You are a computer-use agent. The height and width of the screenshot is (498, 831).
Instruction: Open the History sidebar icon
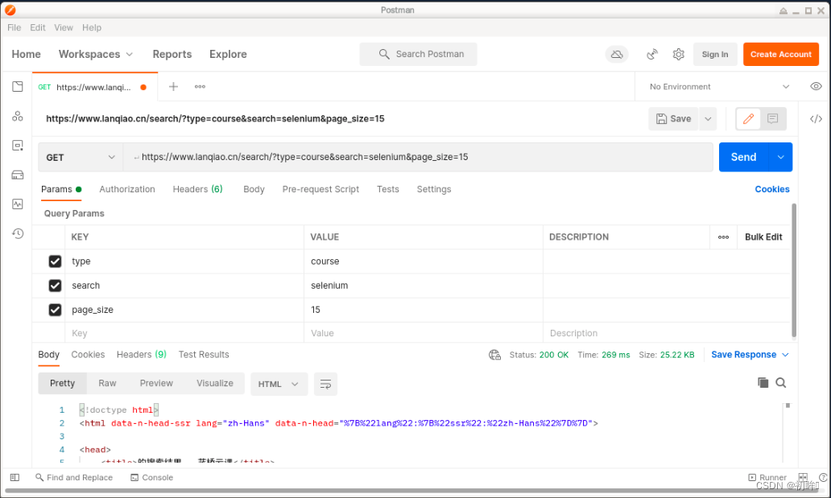pos(18,233)
